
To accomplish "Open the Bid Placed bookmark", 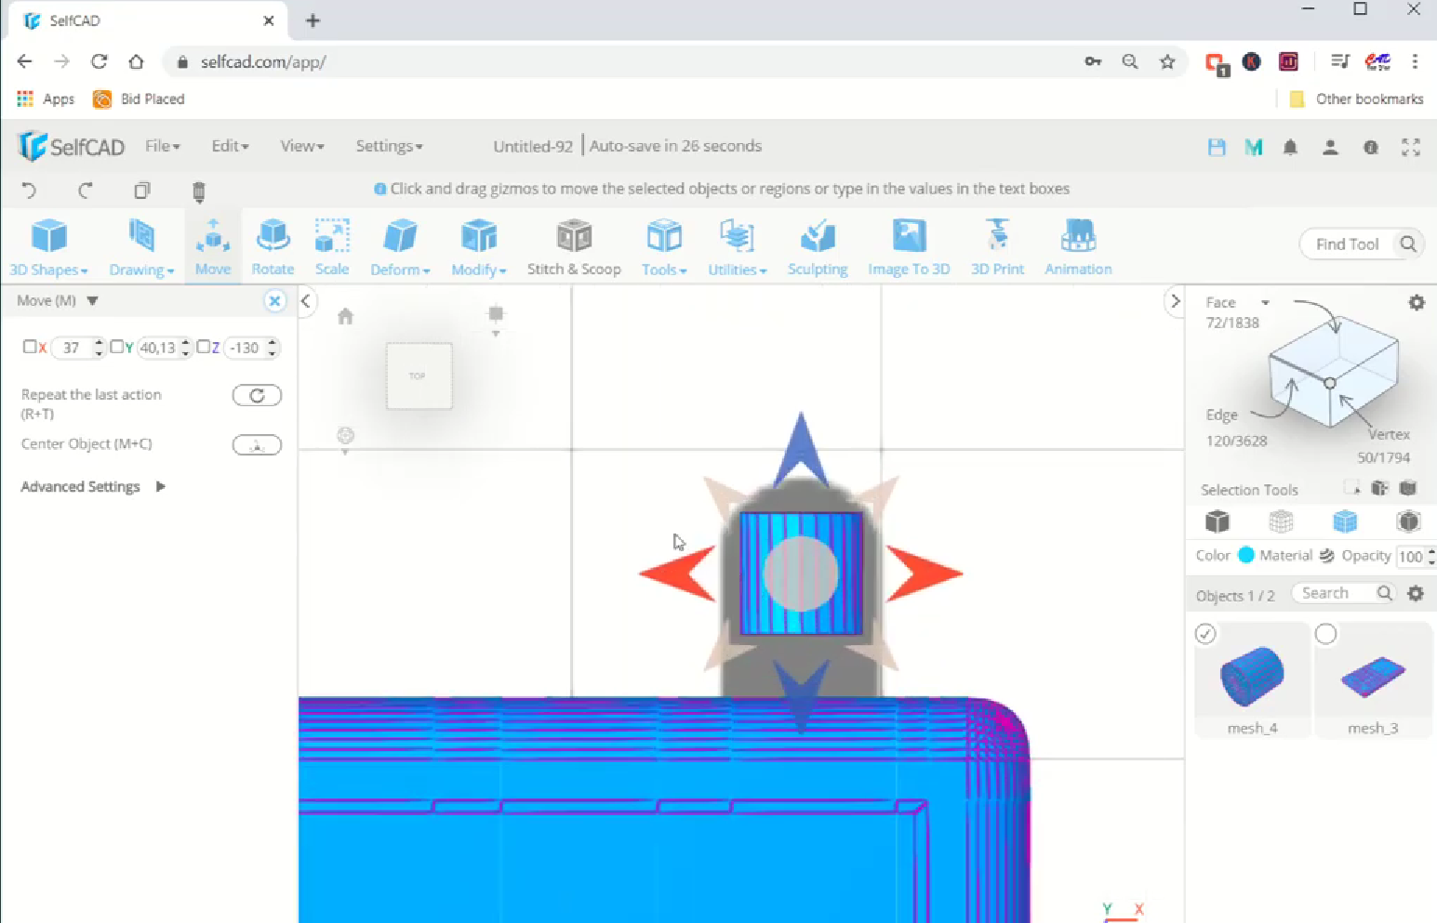I will coord(140,99).
